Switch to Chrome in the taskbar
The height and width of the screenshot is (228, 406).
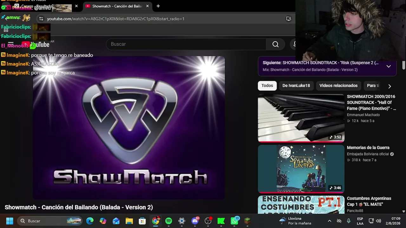[155, 221]
